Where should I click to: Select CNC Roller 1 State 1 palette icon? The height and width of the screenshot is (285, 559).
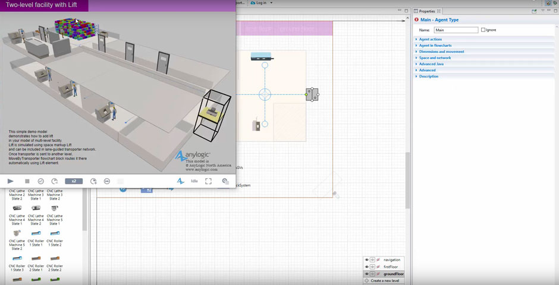tap(35, 233)
